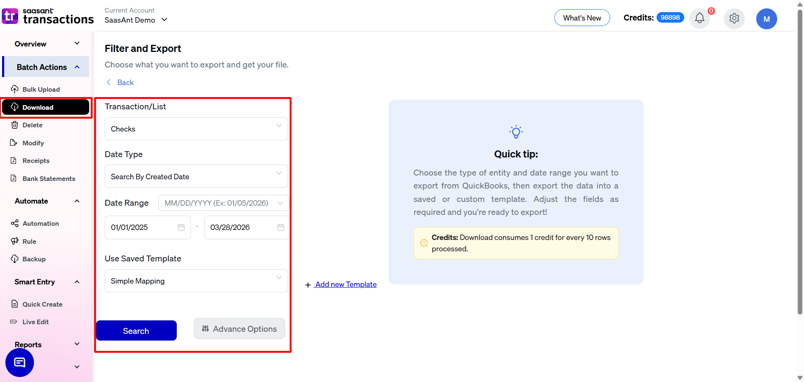Screen dimensions: 804x382
Task: Open the Backup tool
Action: click(34, 259)
